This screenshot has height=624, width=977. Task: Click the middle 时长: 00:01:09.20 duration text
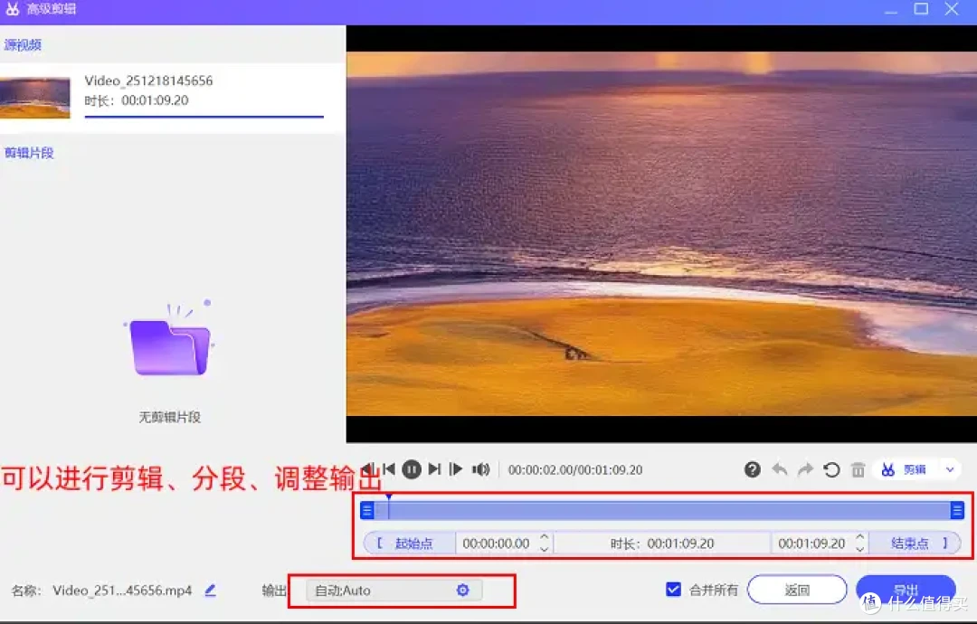click(x=661, y=544)
